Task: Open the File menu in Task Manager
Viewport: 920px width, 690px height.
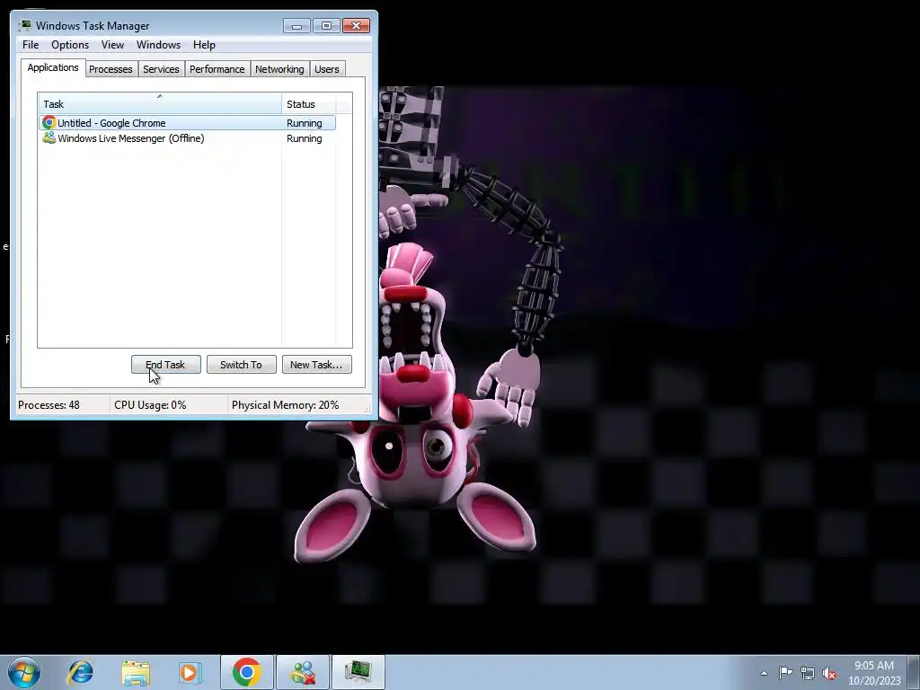Action: (x=31, y=45)
